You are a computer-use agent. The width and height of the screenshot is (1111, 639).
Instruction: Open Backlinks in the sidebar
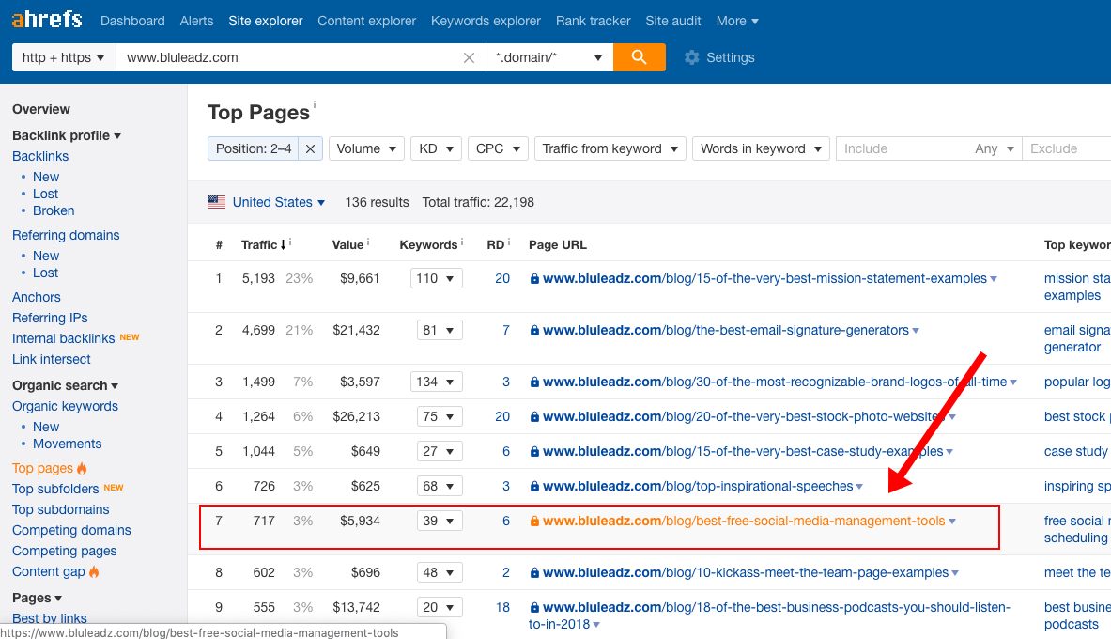click(40, 156)
